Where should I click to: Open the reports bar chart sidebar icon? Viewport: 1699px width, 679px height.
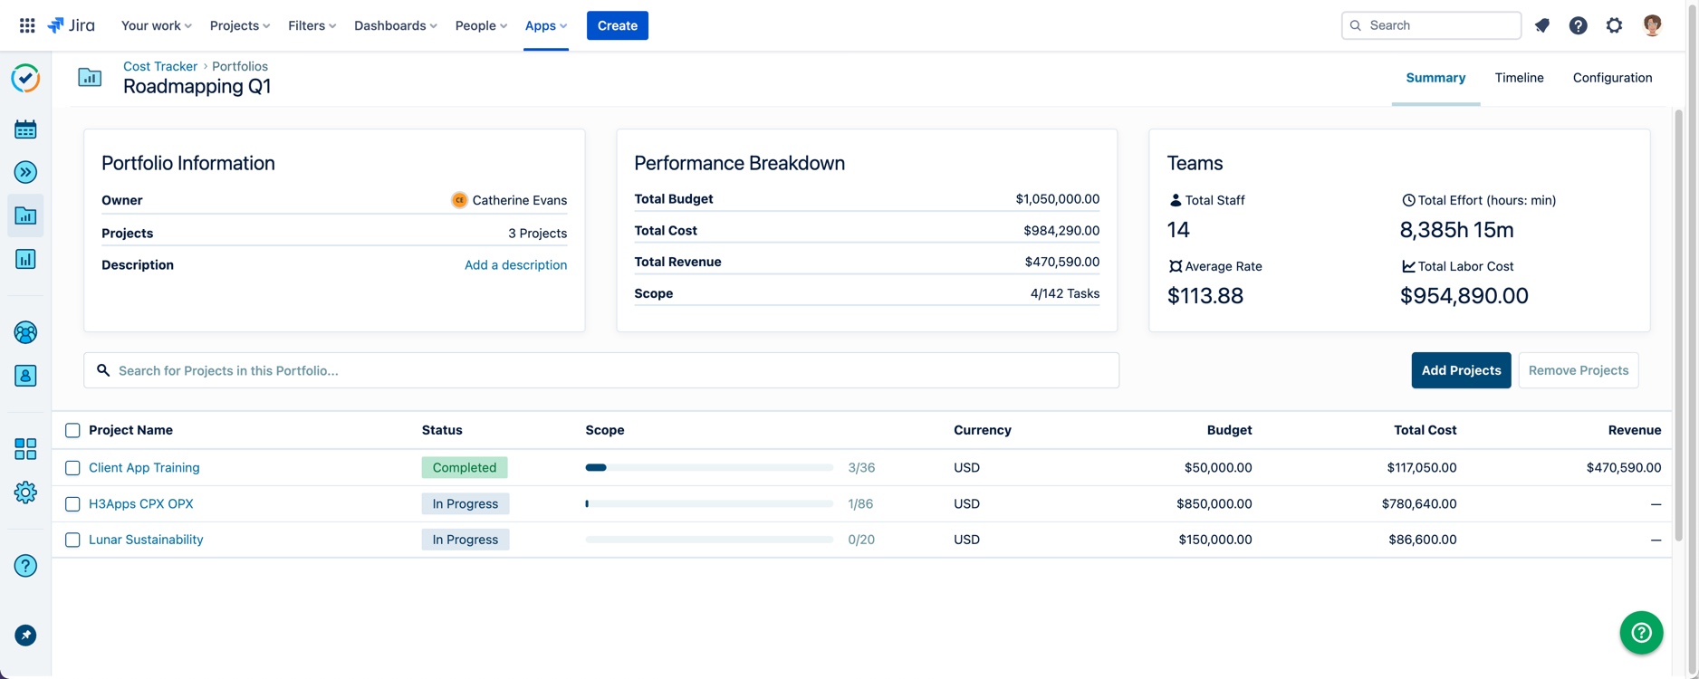click(x=25, y=259)
